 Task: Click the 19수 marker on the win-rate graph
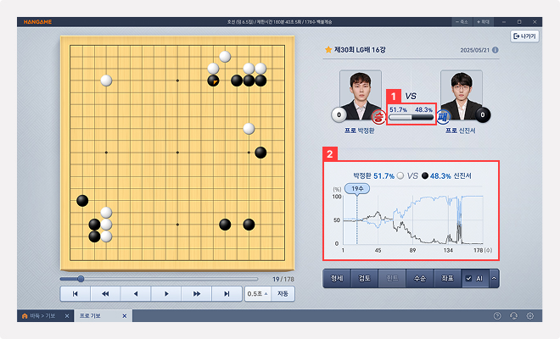[357, 188]
